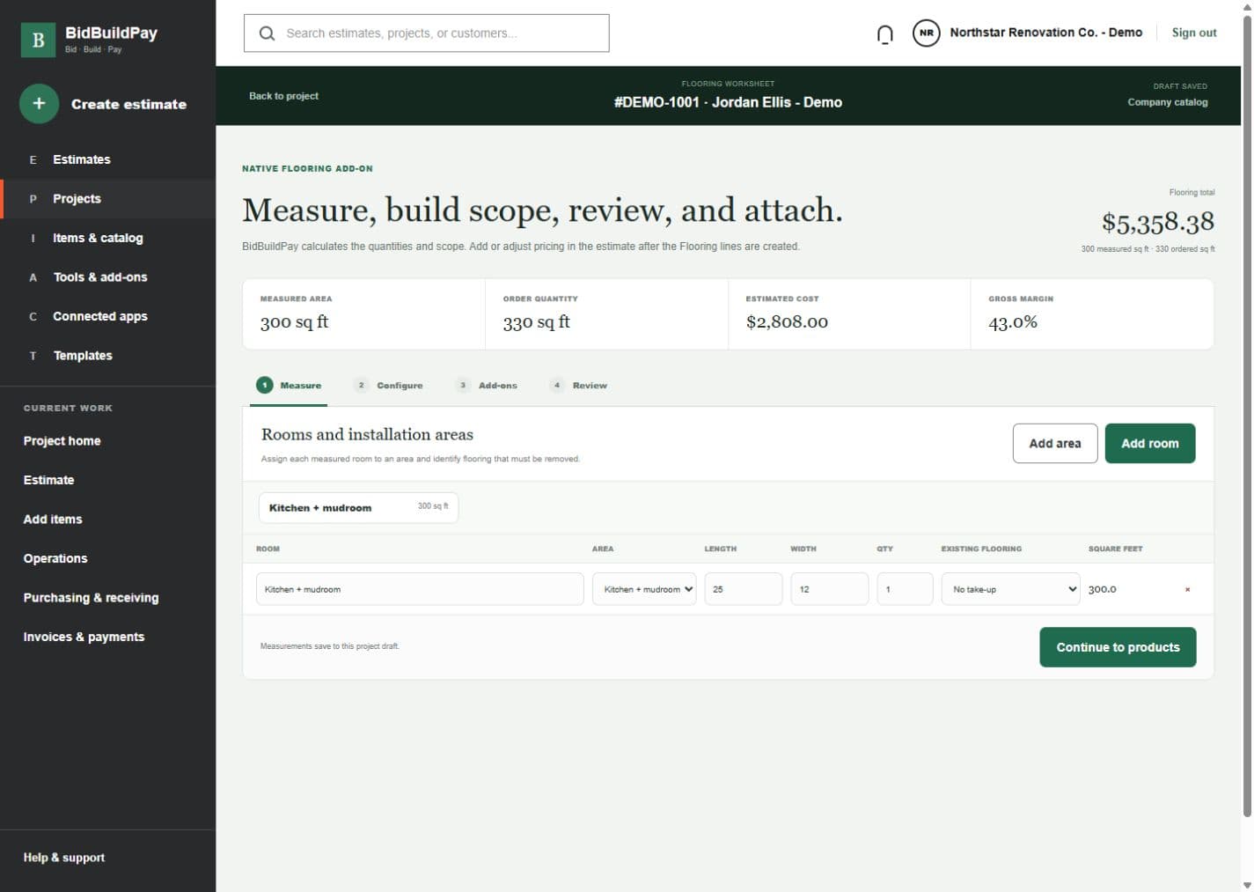Click Back to project
The width and height of the screenshot is (1254, 892).
tap(283, 96)
